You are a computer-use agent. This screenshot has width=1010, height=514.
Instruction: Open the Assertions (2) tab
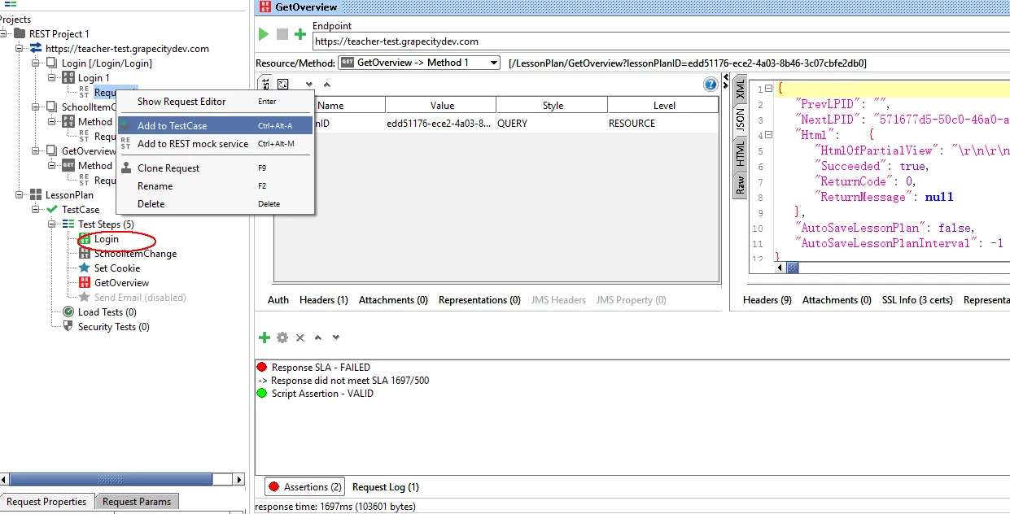coord(304,487)
